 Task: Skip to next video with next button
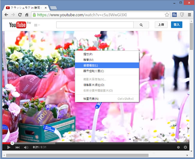(x=17, y=147)
